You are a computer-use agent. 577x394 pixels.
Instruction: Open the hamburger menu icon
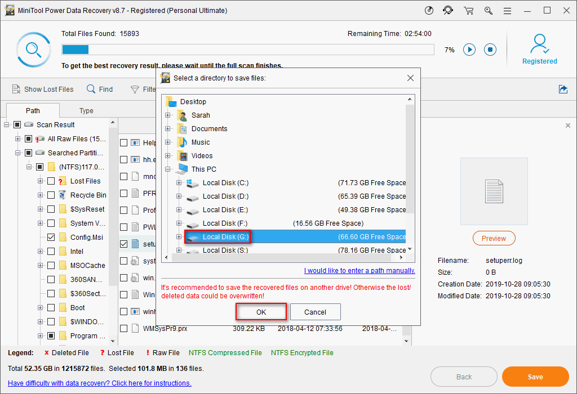(x=508, y=11)
